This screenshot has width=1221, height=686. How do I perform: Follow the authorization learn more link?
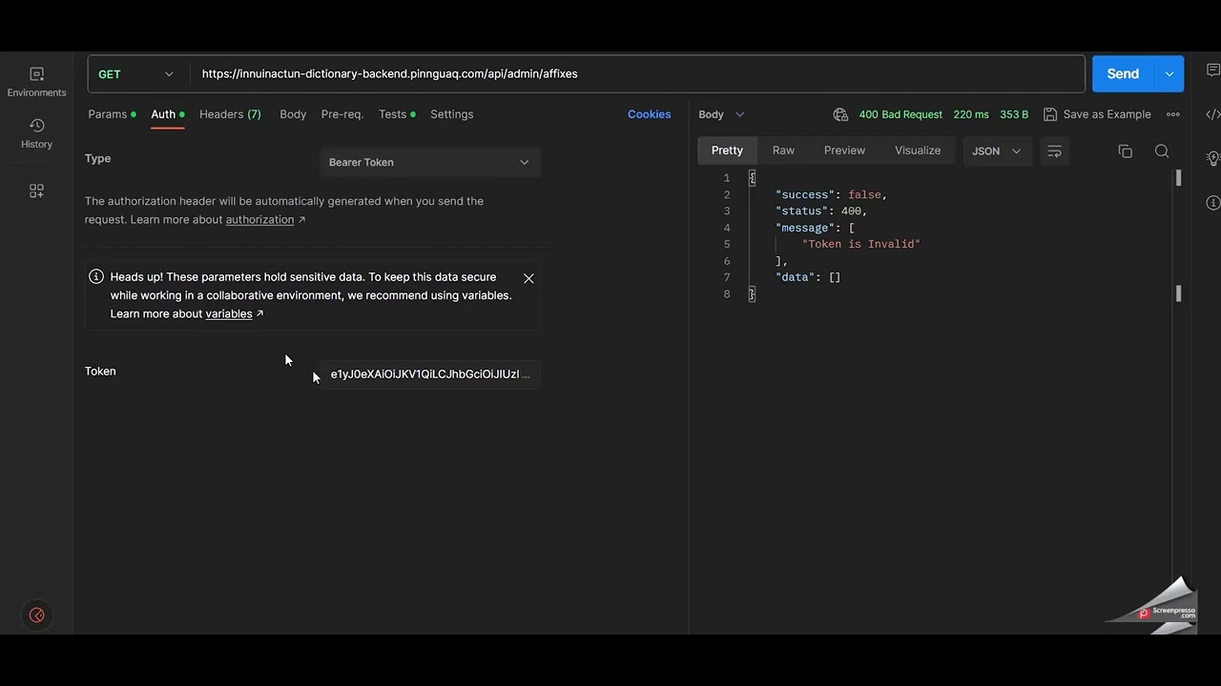[259, 219]
